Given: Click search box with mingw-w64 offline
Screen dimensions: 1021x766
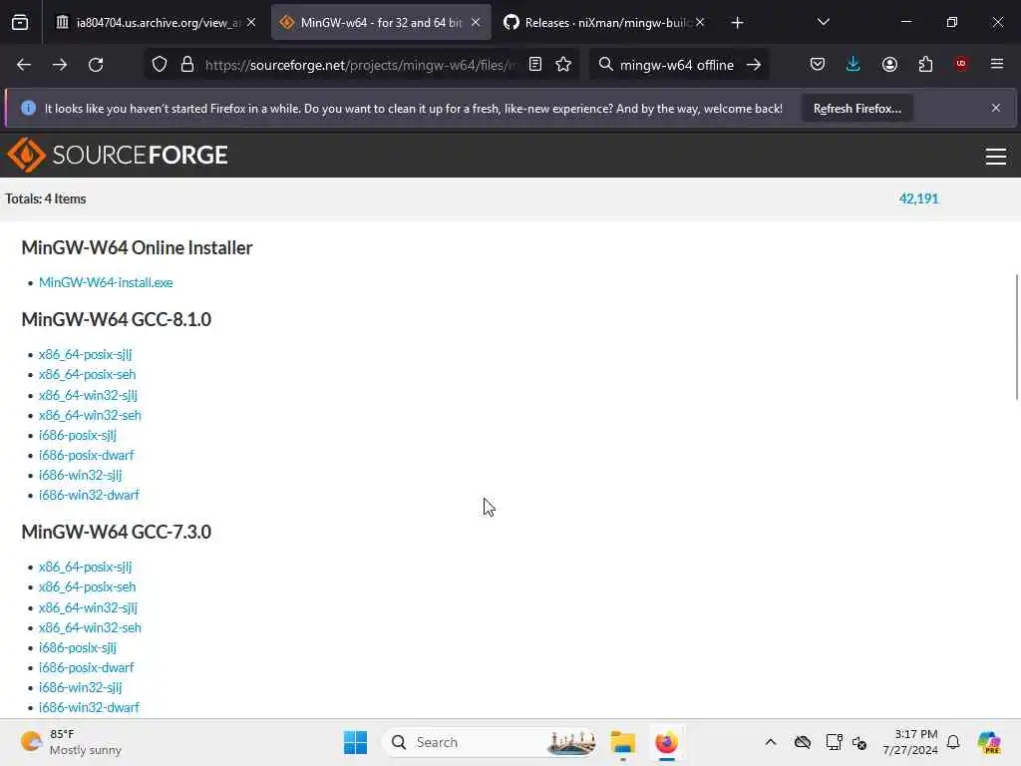Looking at the screenshot, I should click(x=676, y=65).
